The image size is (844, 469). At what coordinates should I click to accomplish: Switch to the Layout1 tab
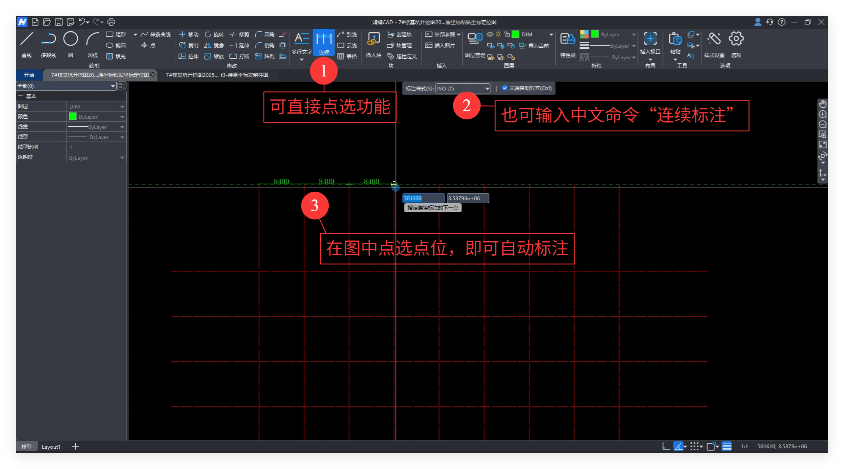point(51,447)
